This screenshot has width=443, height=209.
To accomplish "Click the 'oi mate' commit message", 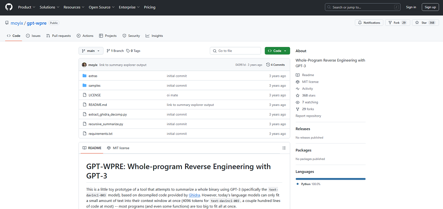I will (x=172, y=95).
